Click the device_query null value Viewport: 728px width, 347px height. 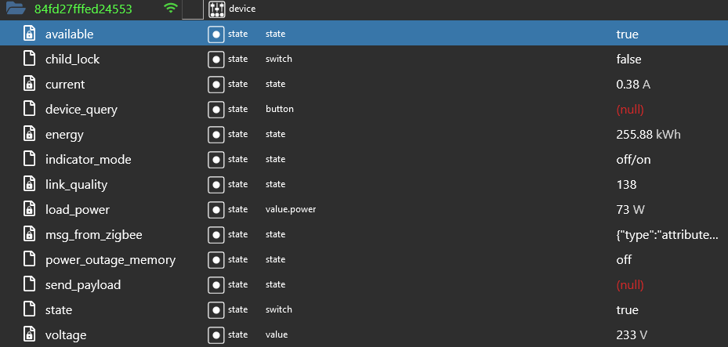point(632,110)
